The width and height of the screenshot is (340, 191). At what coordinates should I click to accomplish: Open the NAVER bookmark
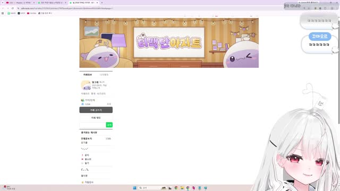point(12,13)
